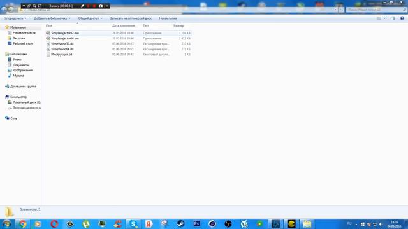The height and width of the screenshot is (229, 408).
Task: Click the VimeWorld32.dll file icon
Action: (x=48, y=44)
